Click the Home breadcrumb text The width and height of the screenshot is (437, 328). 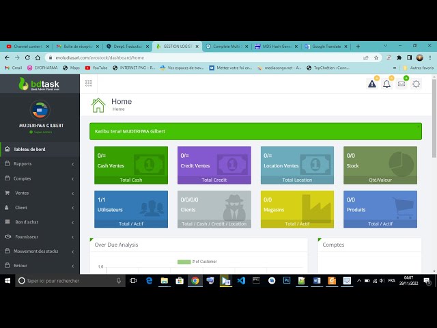point(118,109)
